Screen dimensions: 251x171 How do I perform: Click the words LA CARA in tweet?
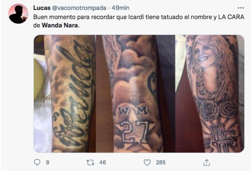[x=231, y=17]
